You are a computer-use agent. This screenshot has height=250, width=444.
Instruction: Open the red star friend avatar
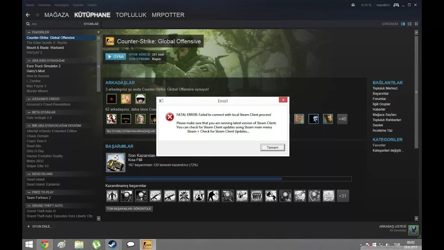[x=111, y=99]
